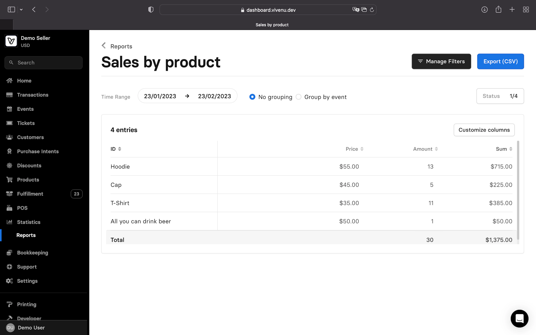The width and height of the screenshot is (536, 335).
Task: Click the Fulfillment box icon in sidebar
Action: [x=9, y=194]
